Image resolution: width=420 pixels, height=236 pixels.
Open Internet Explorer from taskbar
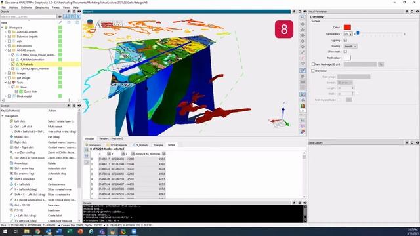[x=91, y=231]
